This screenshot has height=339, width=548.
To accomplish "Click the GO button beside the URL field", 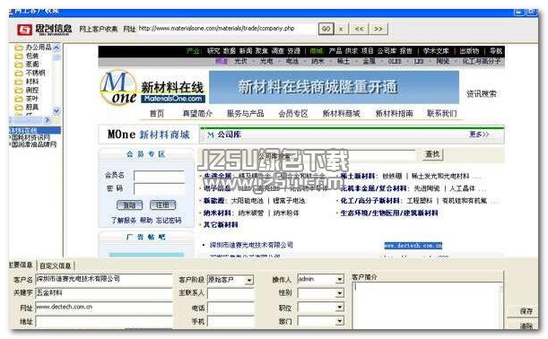I will click(x=326, y=29).
